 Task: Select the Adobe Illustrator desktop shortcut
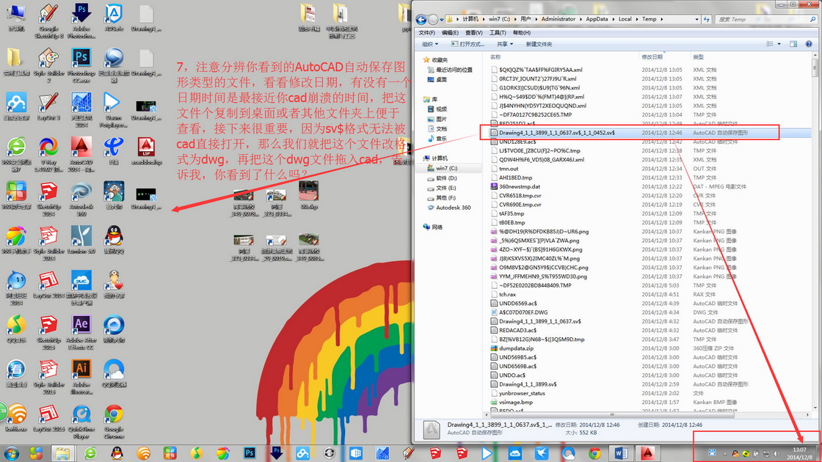coord(81,378)
